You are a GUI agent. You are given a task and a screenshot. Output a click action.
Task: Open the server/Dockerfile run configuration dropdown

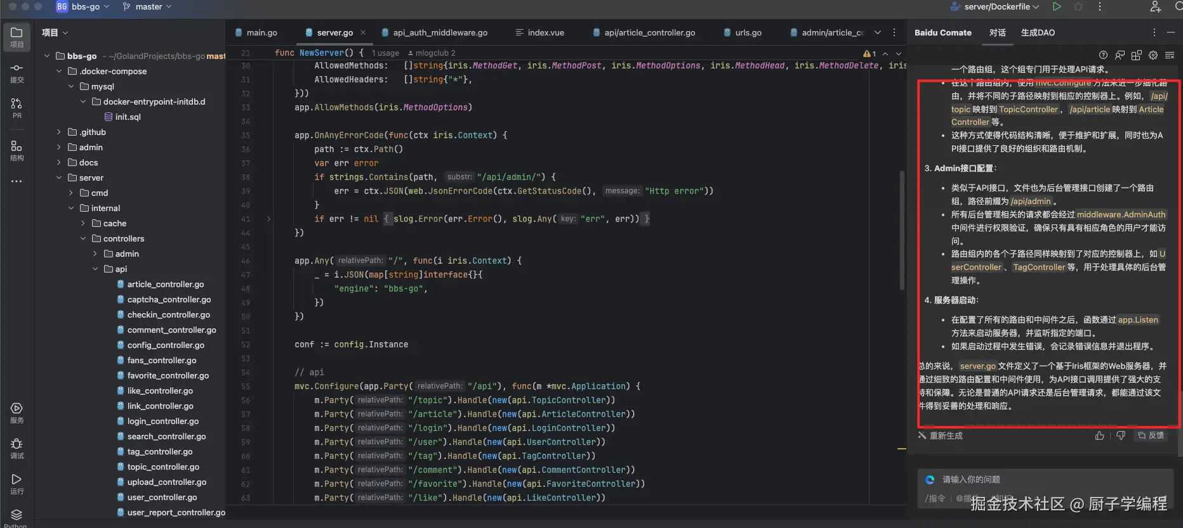click(995, 6)
